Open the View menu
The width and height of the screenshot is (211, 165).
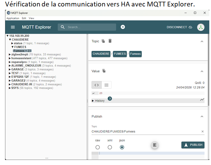(31, 18)
